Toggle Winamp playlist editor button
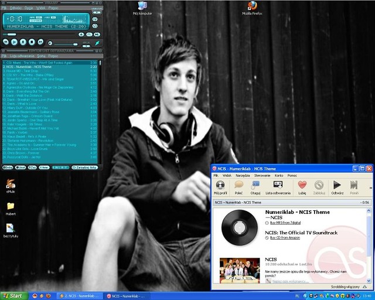This screenshot has height=300, width=375. tap(89, 35)
